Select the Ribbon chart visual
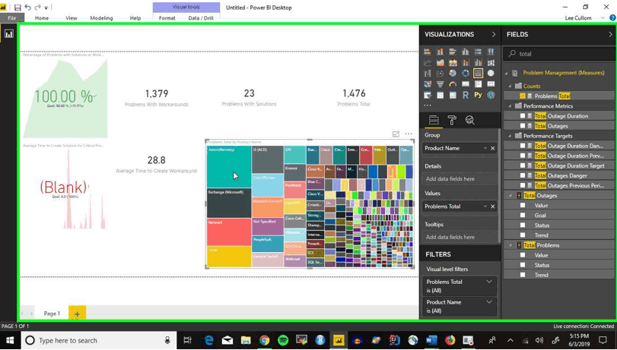This screenshot has height=350, width=617. click(491, 62)
